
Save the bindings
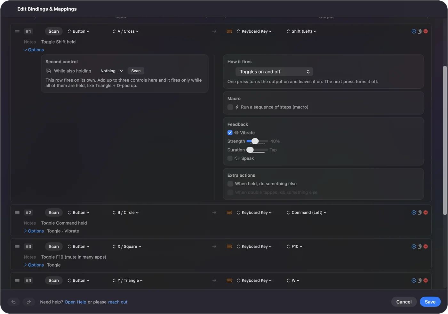coord(430,302)
